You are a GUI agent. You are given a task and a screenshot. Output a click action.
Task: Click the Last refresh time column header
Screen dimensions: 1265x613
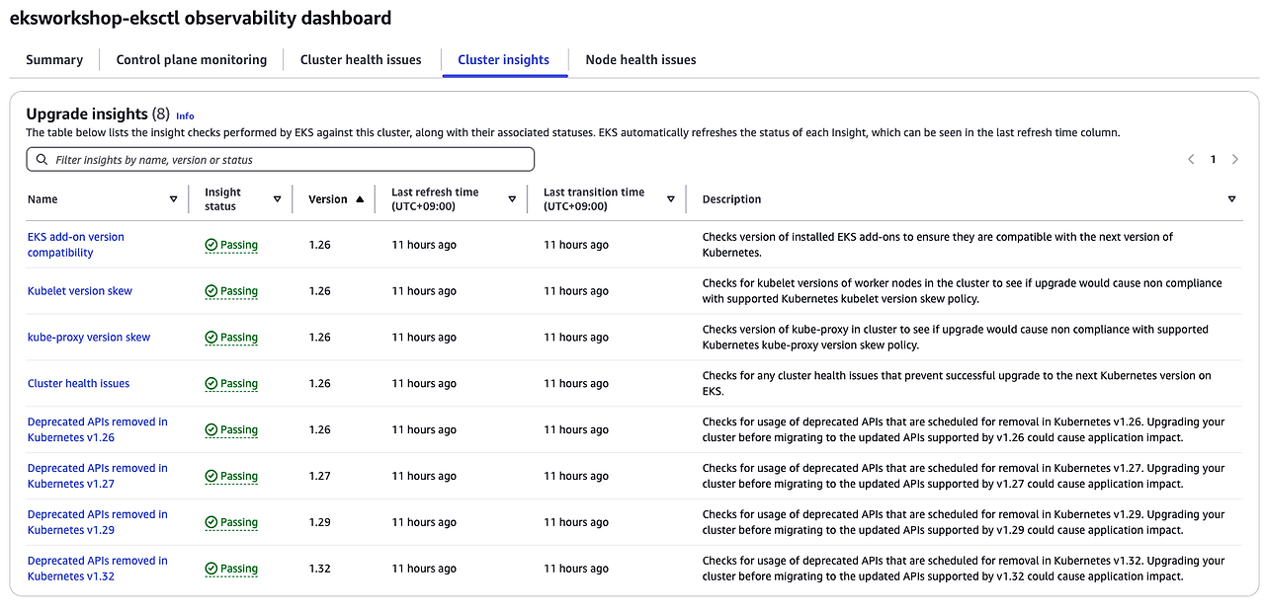435,199
